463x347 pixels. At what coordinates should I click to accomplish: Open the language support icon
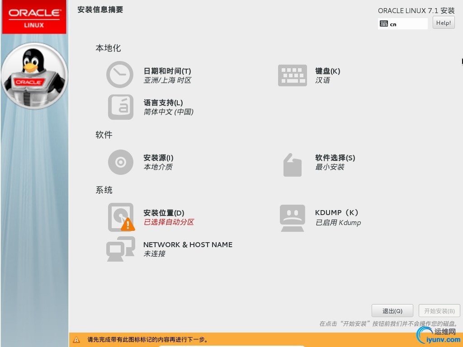coord(120,107)
